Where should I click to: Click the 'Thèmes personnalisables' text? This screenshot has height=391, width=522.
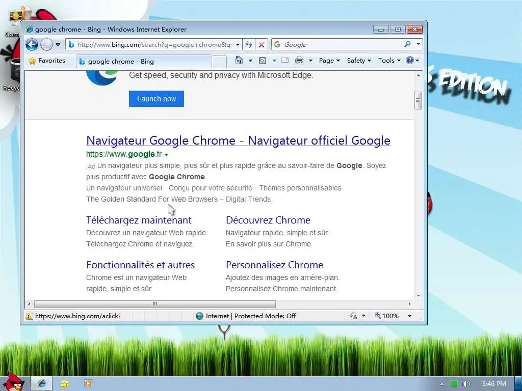300,188
